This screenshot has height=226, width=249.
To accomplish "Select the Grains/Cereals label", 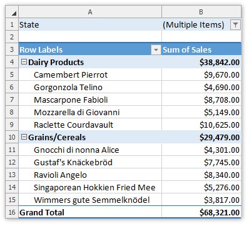I will click(x=57, y=137).
